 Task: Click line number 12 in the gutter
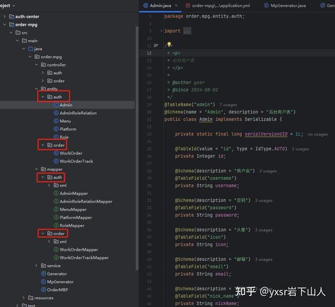(x=149, y=53)
